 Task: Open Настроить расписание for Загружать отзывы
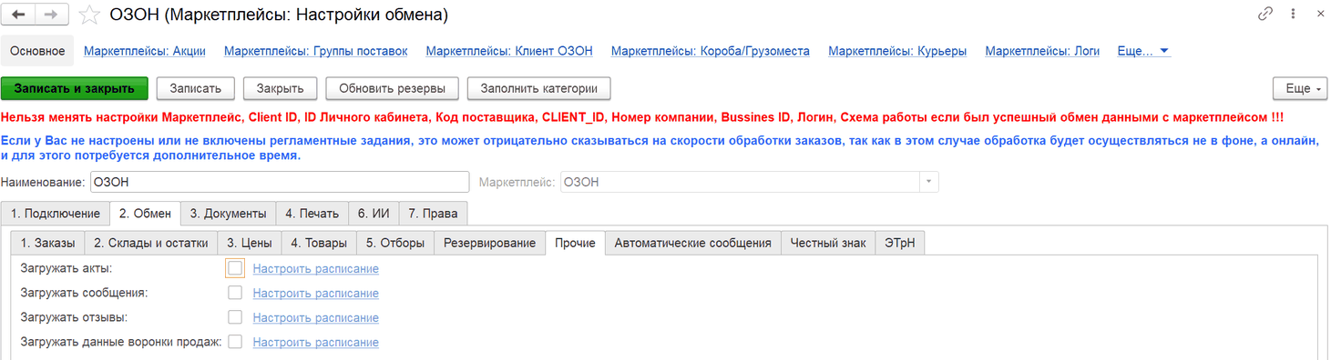click(x=316, y=317)
